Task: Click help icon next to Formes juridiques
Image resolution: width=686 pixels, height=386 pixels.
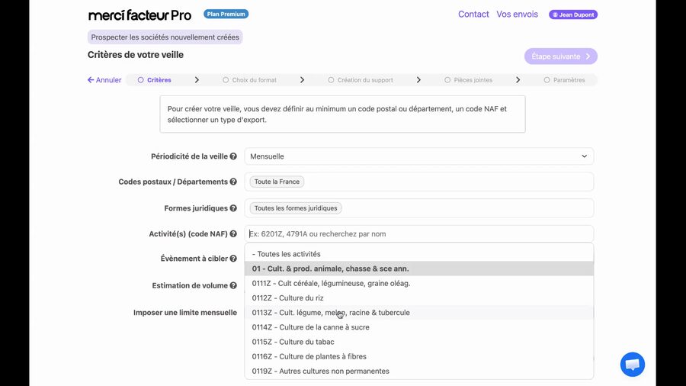Action: (x=233, y=208)
